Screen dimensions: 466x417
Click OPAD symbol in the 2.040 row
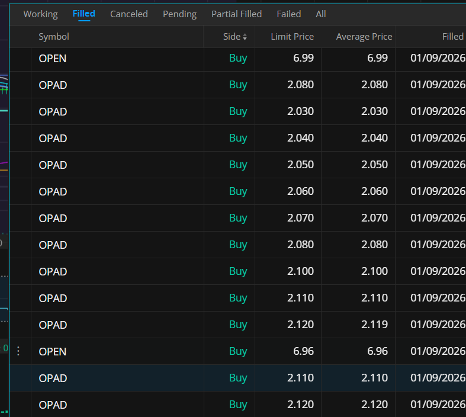pyautogui.click(x=53, y=138)
